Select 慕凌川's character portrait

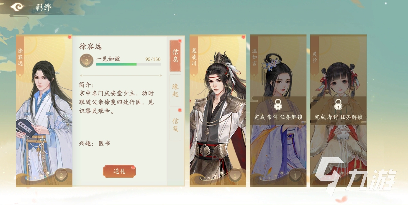(218, 111)
